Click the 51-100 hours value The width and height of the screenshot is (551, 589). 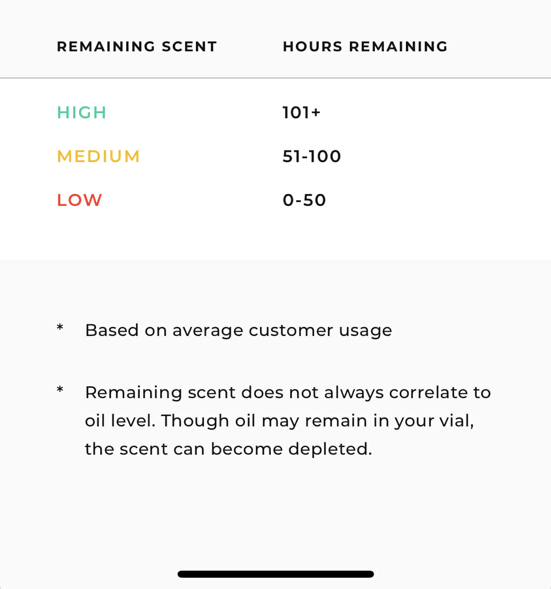click(311, 156)
